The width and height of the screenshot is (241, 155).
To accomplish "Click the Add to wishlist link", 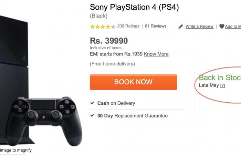I will [x=233, y=27].
